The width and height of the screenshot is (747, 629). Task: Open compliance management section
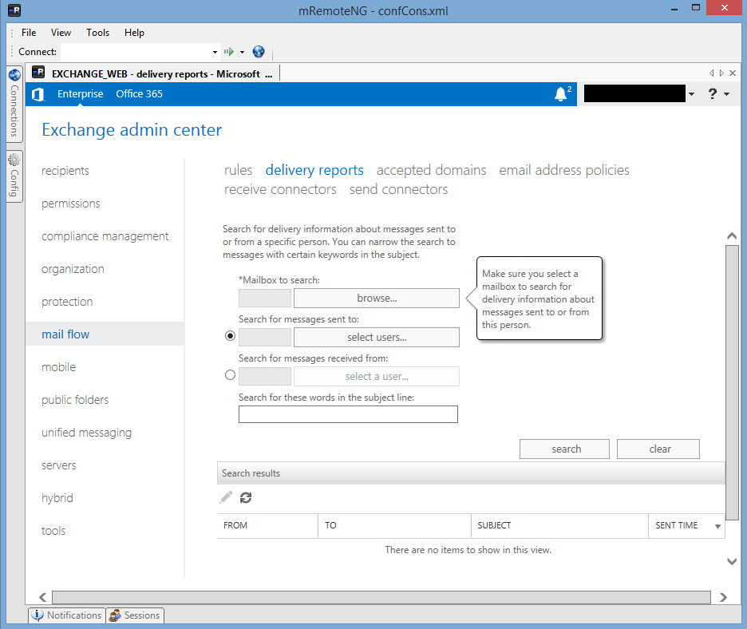pos(105,236)
